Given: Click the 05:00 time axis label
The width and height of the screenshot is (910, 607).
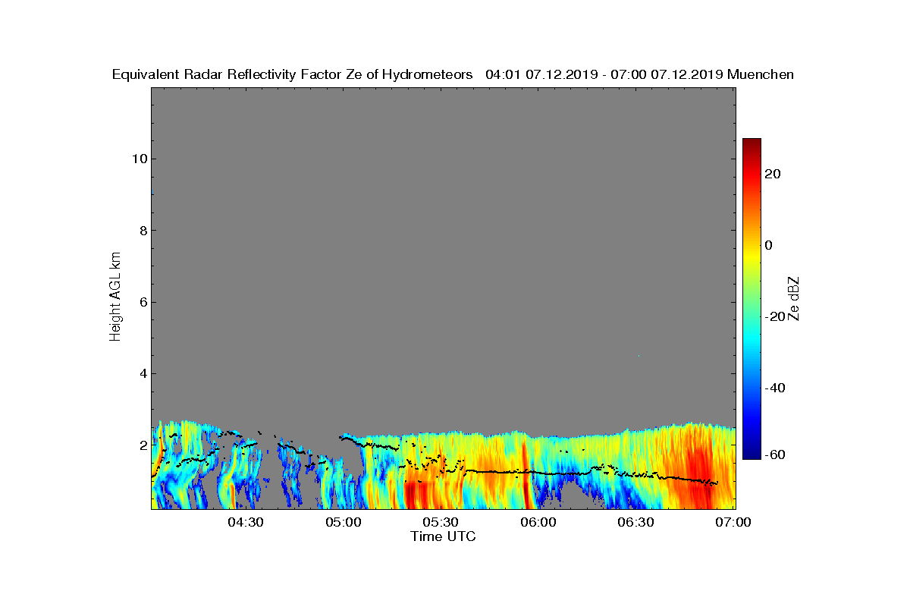Looking at the screenshot, I should pyautogui.click(x=344, y=523).
